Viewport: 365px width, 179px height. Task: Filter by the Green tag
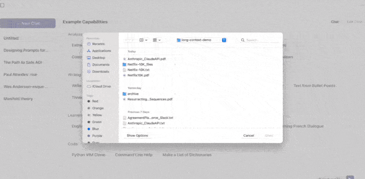[94, 122]
